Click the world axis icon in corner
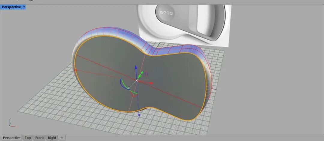 [13, 123]
